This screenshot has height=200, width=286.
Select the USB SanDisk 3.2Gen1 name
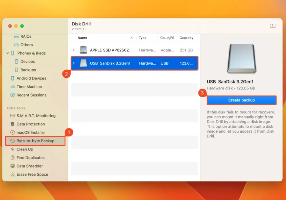110,63
